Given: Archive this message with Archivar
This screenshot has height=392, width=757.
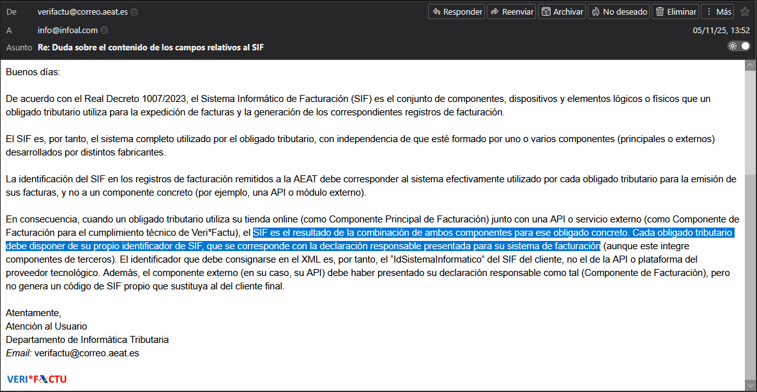Looking at the screenshot, I should click(x=562, y=11).
